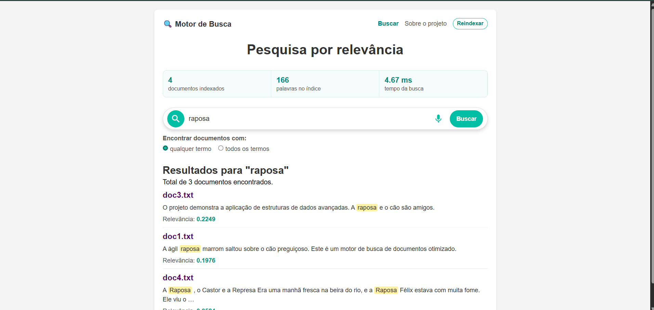Click the "4.67 ms tempo da busca" stat
The height and width of the screenshot is (310, 654).
pyautogui.click(x=433, y=84)
